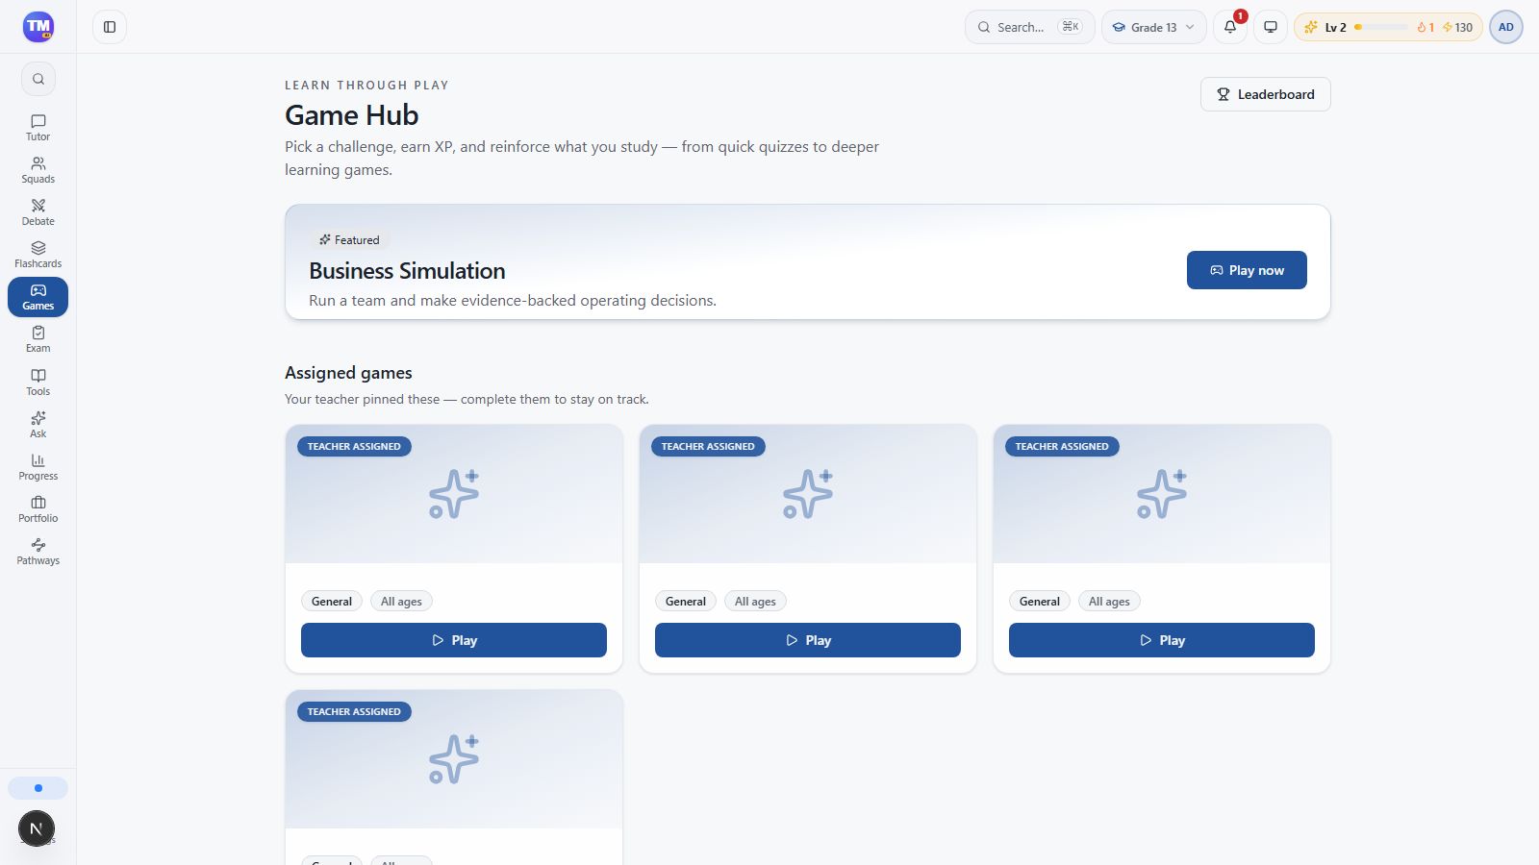Viewport: 1539px width, 865px height.
Task: Click the Game Hub heading
Action: point(352,115)
